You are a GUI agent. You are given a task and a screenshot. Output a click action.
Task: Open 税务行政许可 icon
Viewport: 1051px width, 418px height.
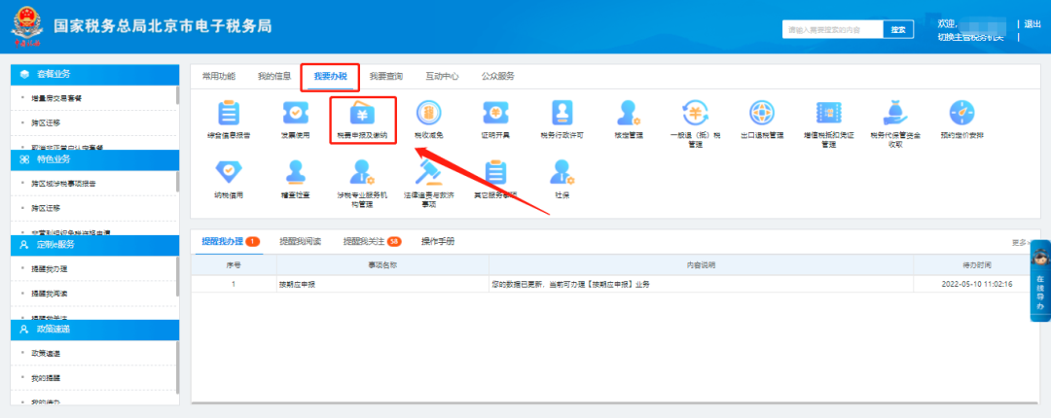coord(562,113)
